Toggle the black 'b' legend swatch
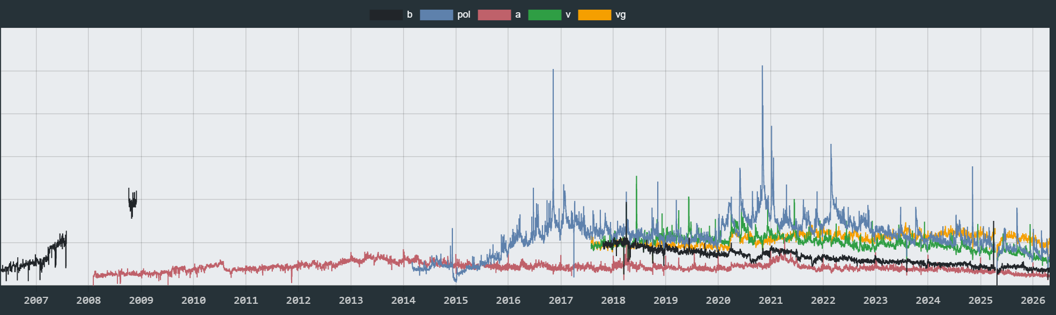Image resolution: width=1056 pixels, height=315 pixels. click(x=386, y=15)
